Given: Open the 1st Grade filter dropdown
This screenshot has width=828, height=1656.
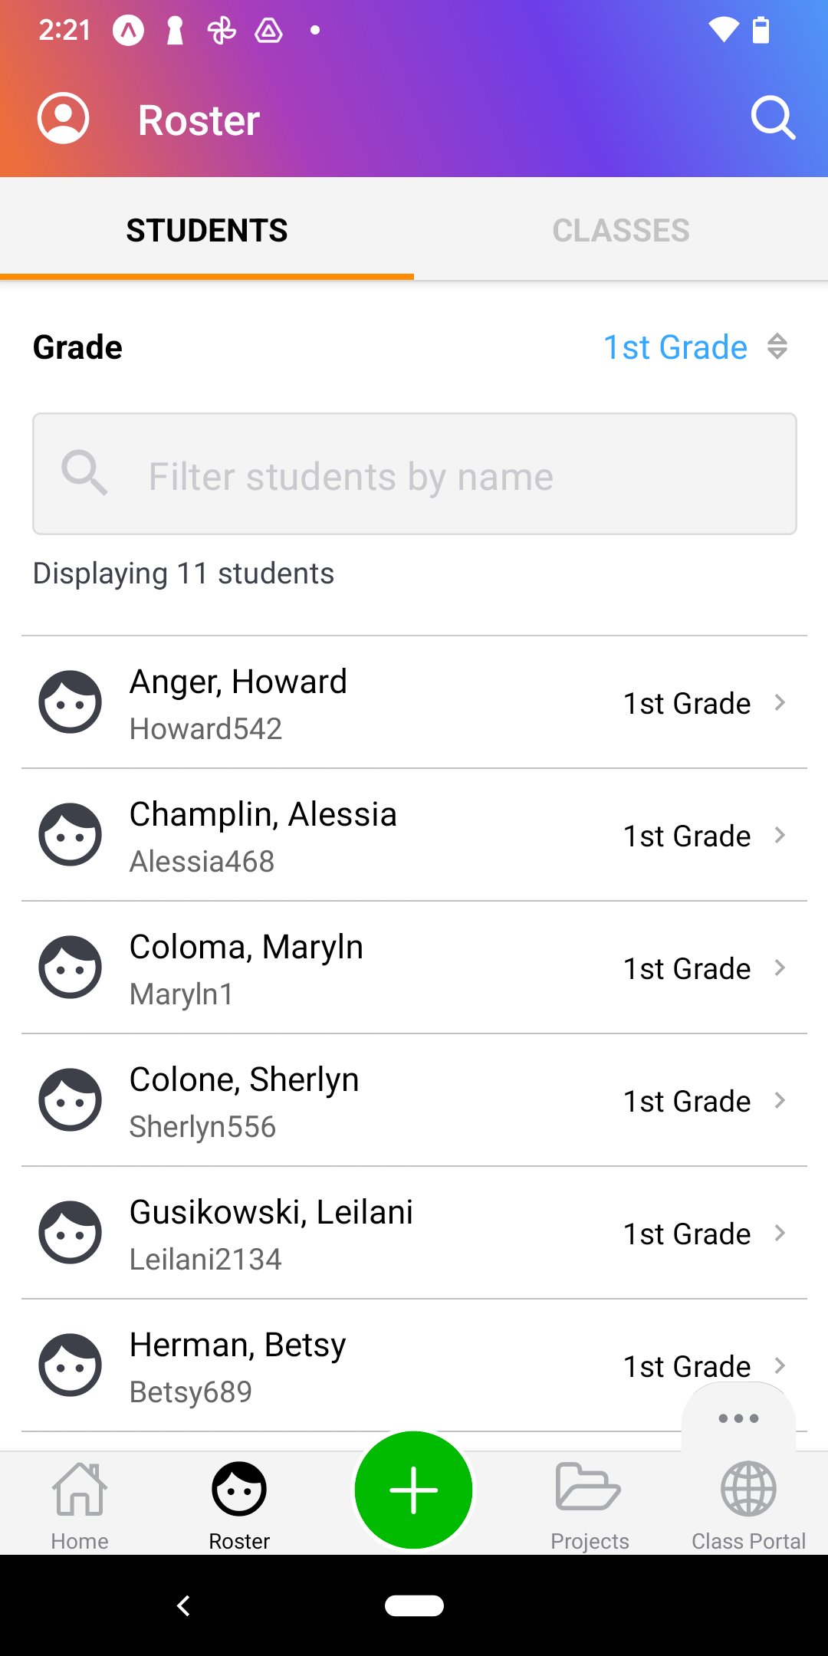Looking at the screenshot, I should pos(695,347).
